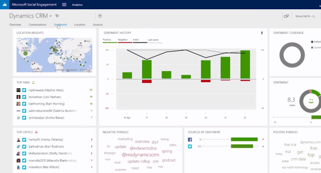The image size is (321, 173).
Task: Click the pop-out window icon near Week selector
Action: [x=286, y=16]
